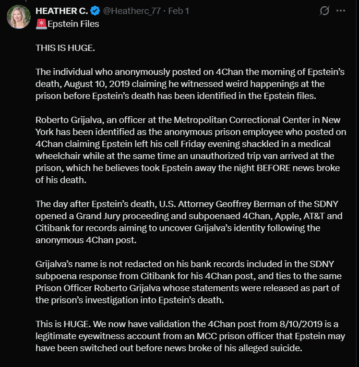359x367 pixels.
Task: Click the red siren emoji
Action: [41, 24]
